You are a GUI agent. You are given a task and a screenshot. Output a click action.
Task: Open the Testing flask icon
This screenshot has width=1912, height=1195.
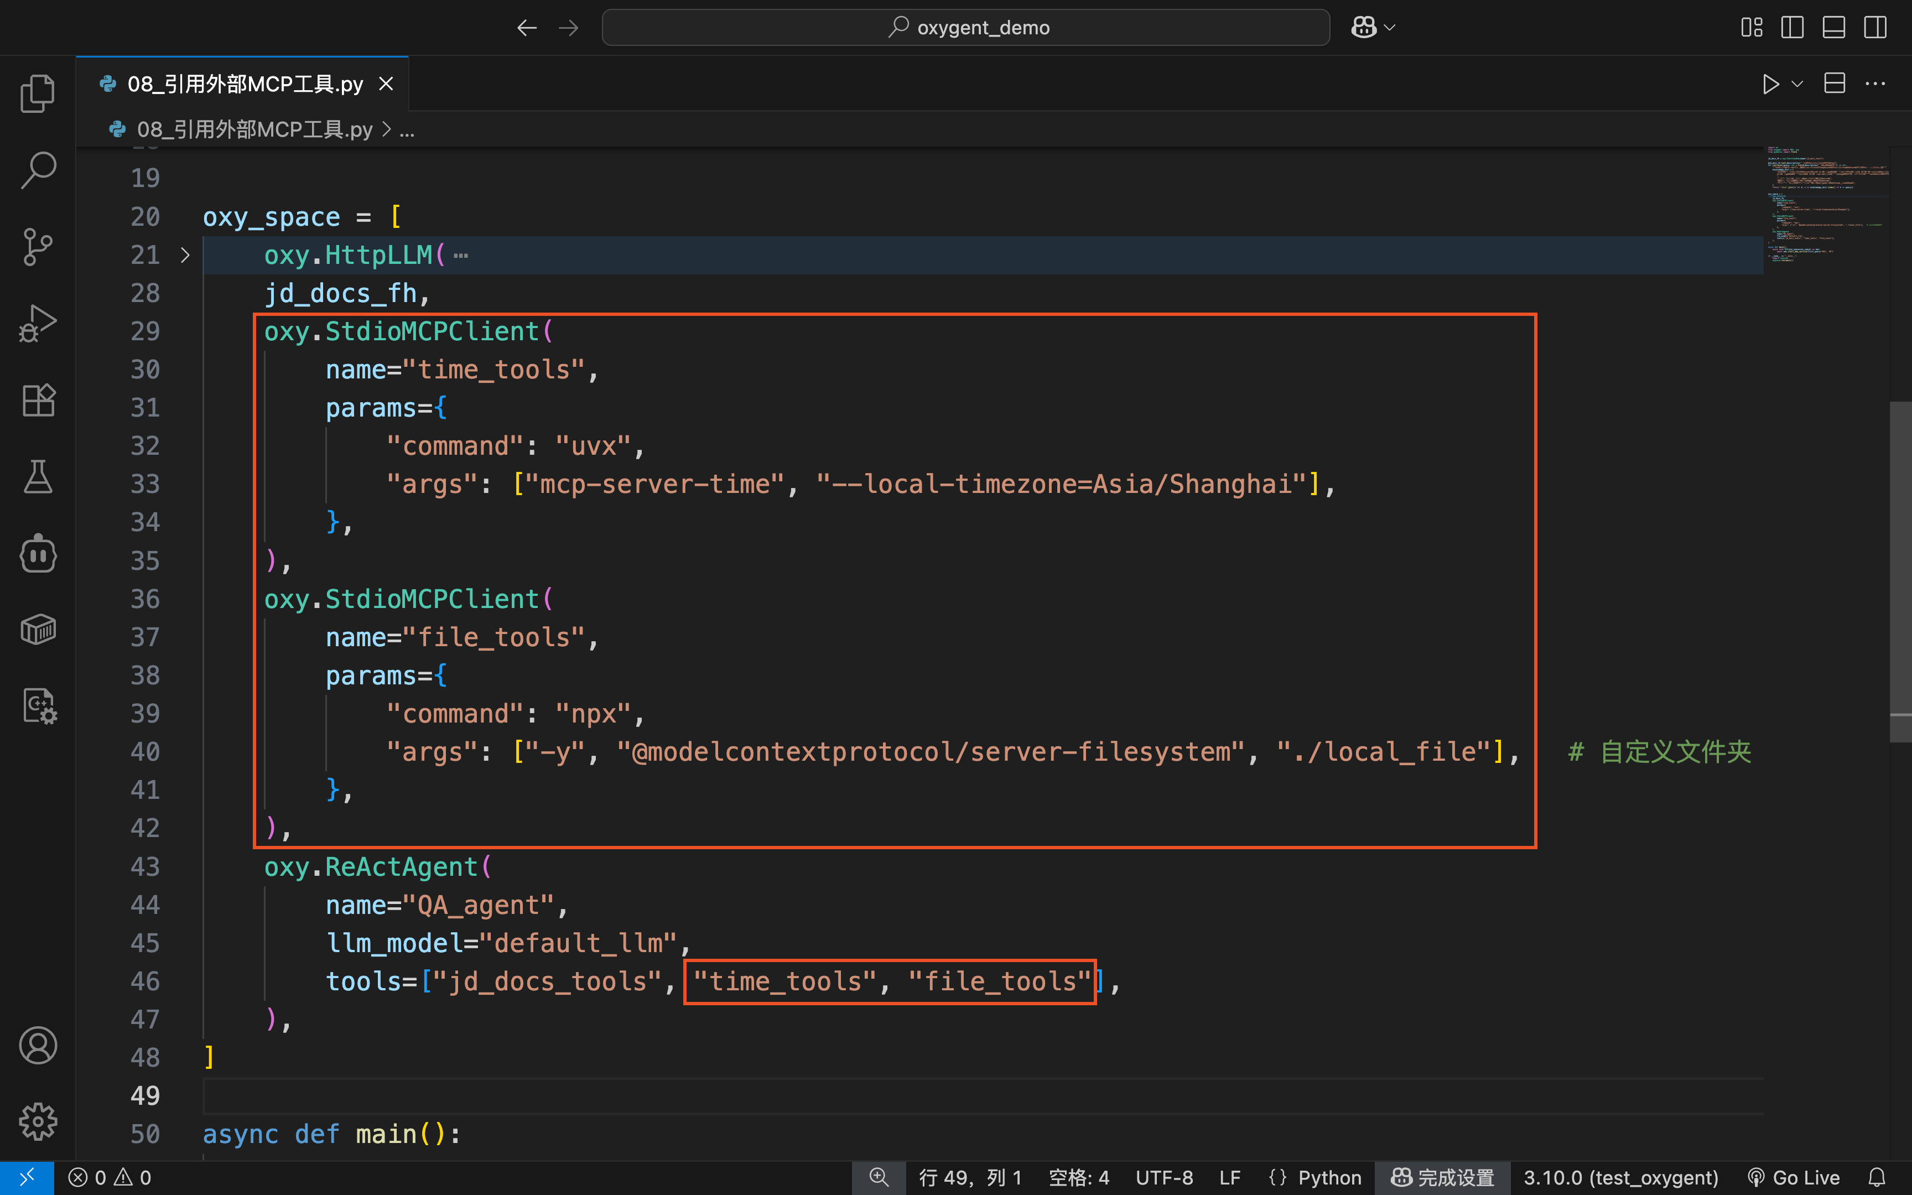pyautogui.click(x=37, y=476)
